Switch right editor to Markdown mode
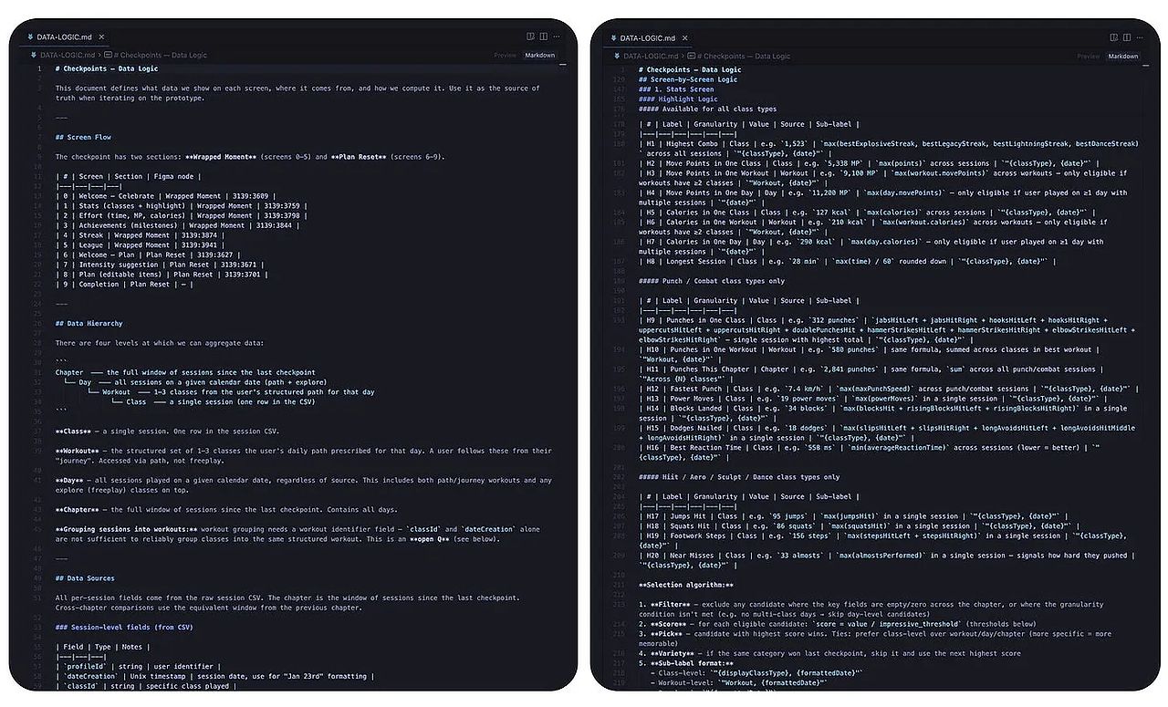This screenshot has height=707, width=1168. (1123, 56)
